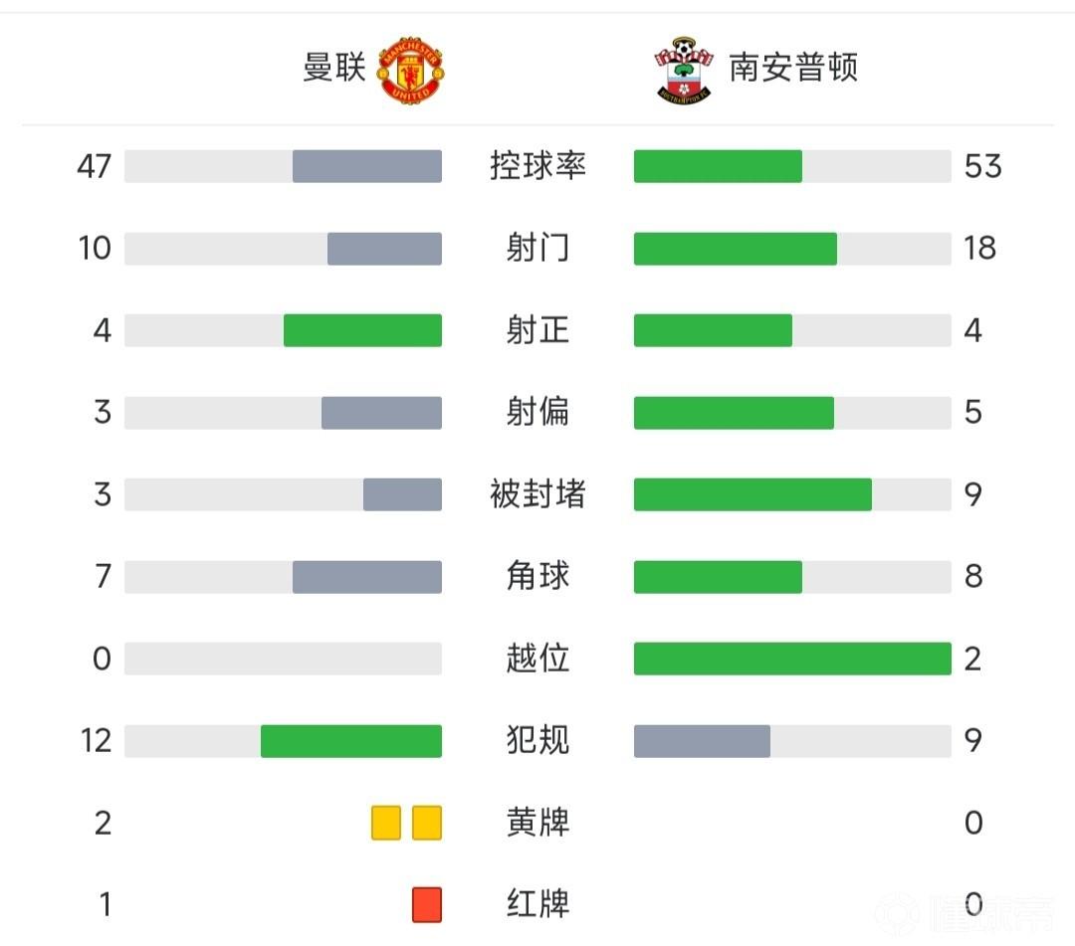Click Manchester United's green shots-on-target bar
This screenshot has width=1075, height=946.
pyautogui.click(x=362, y=330)
